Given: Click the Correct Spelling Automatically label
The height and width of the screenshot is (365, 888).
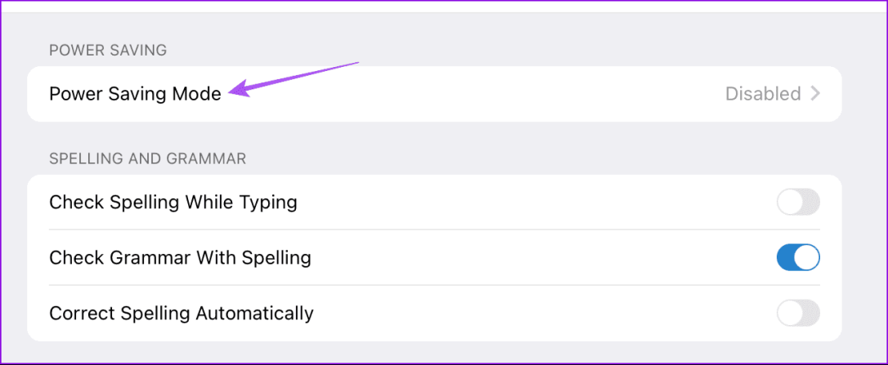Looking at the screenshot, I should click(x=181, y=313).
